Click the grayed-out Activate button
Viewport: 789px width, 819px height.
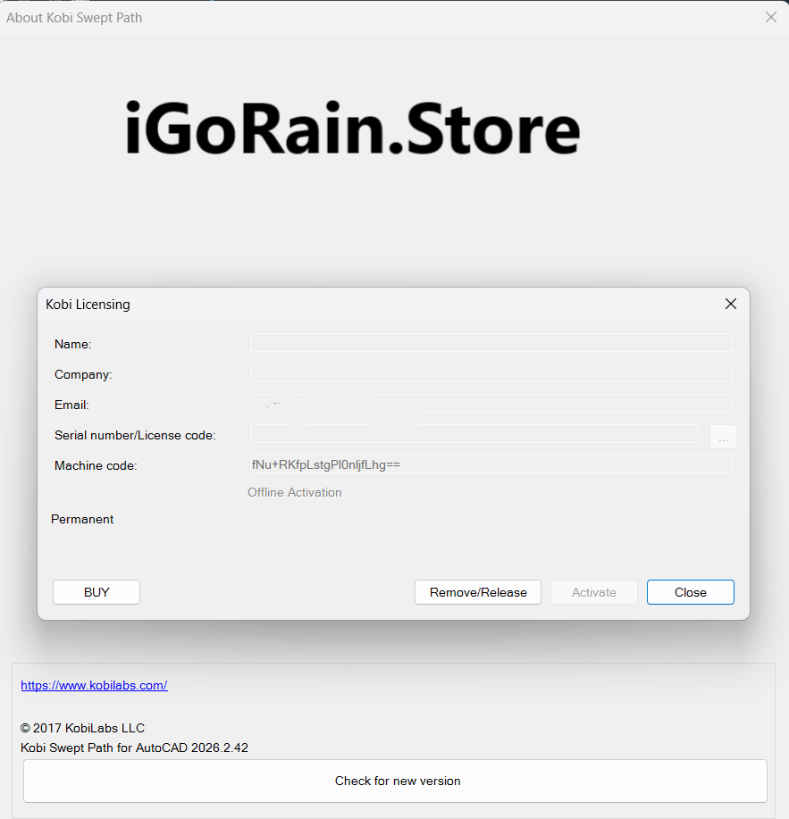point(593,592)
